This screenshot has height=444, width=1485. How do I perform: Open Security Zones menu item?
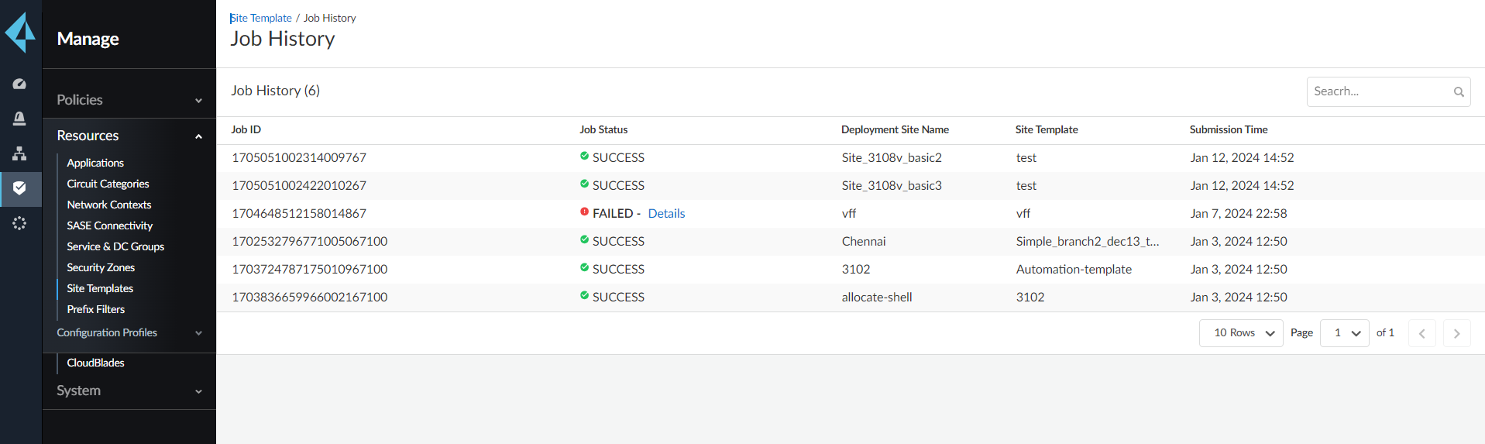tap(101, 267)
